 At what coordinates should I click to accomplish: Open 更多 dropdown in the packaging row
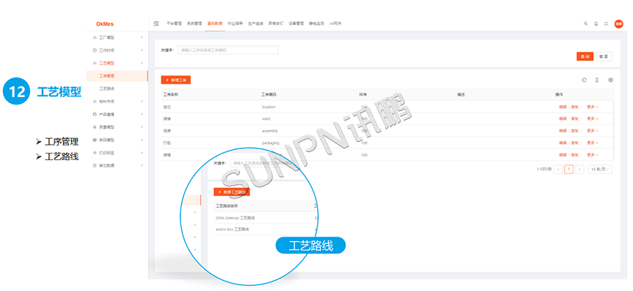(593, 143)
